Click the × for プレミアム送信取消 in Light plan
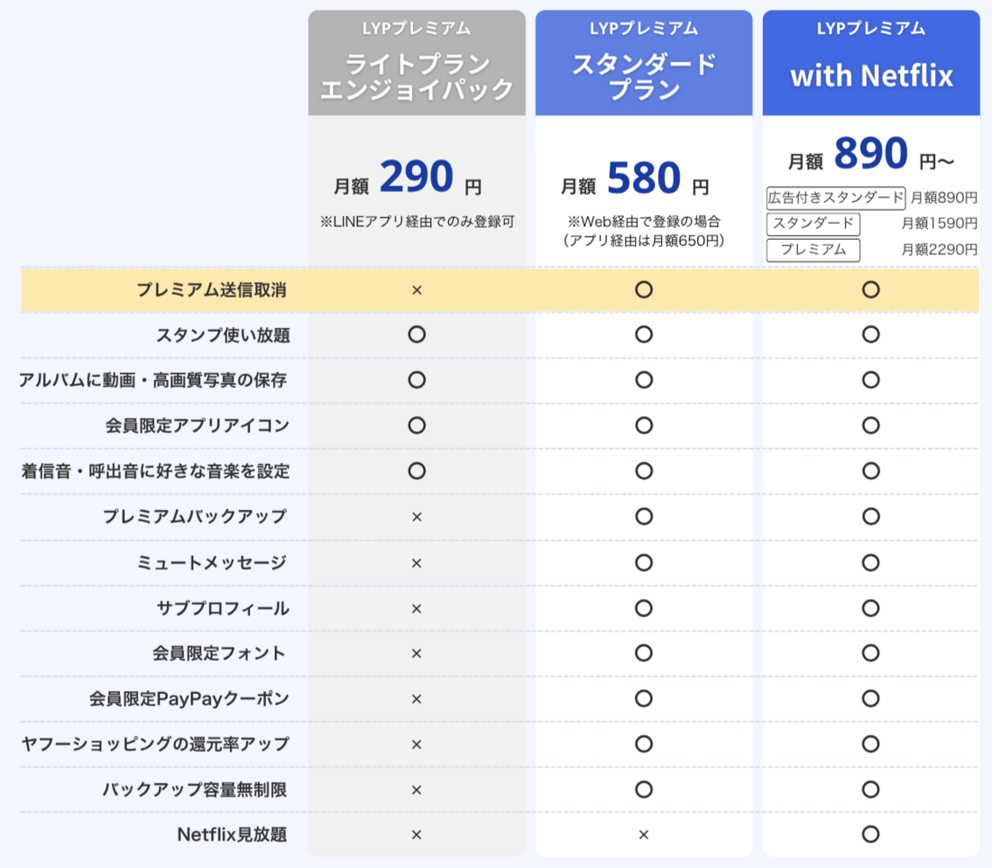992x868 pixels. click(x=417, y=290)
